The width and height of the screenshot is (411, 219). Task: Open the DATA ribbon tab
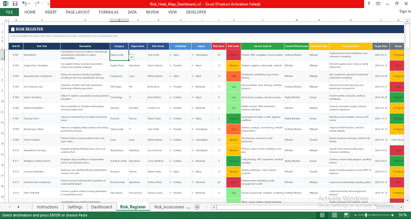132,12
